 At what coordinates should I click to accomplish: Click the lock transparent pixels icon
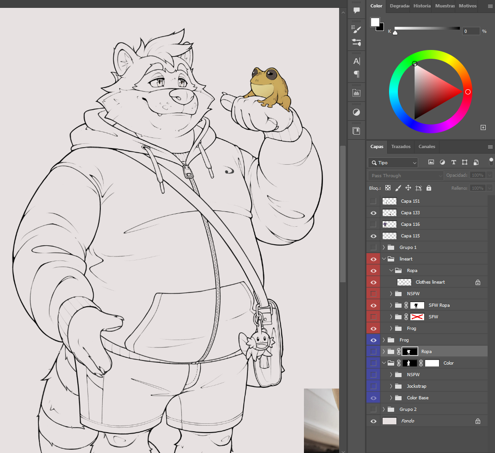point(388,188)
